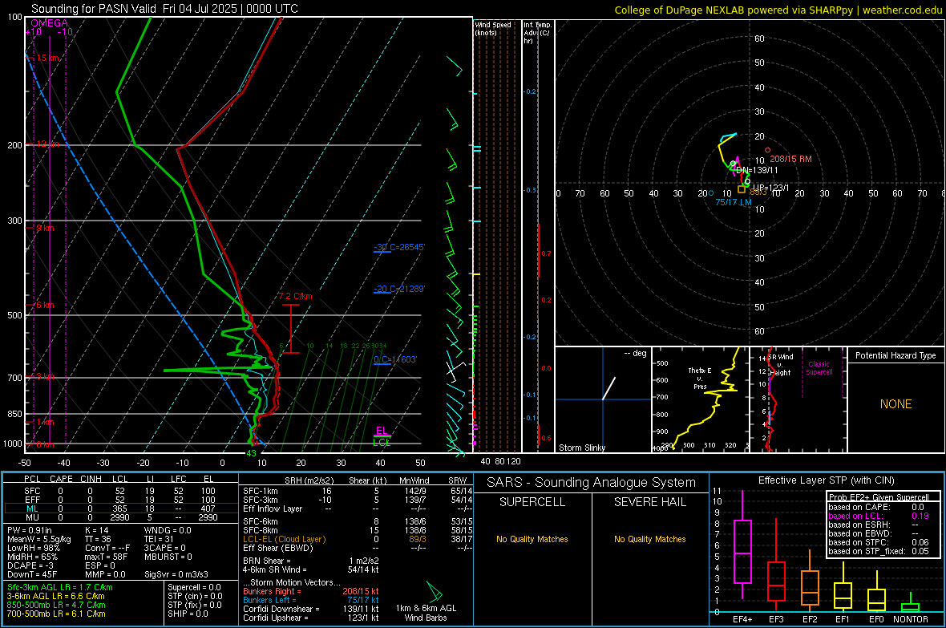Click the 'SUPERCELL' column heading

click(532, 502)
